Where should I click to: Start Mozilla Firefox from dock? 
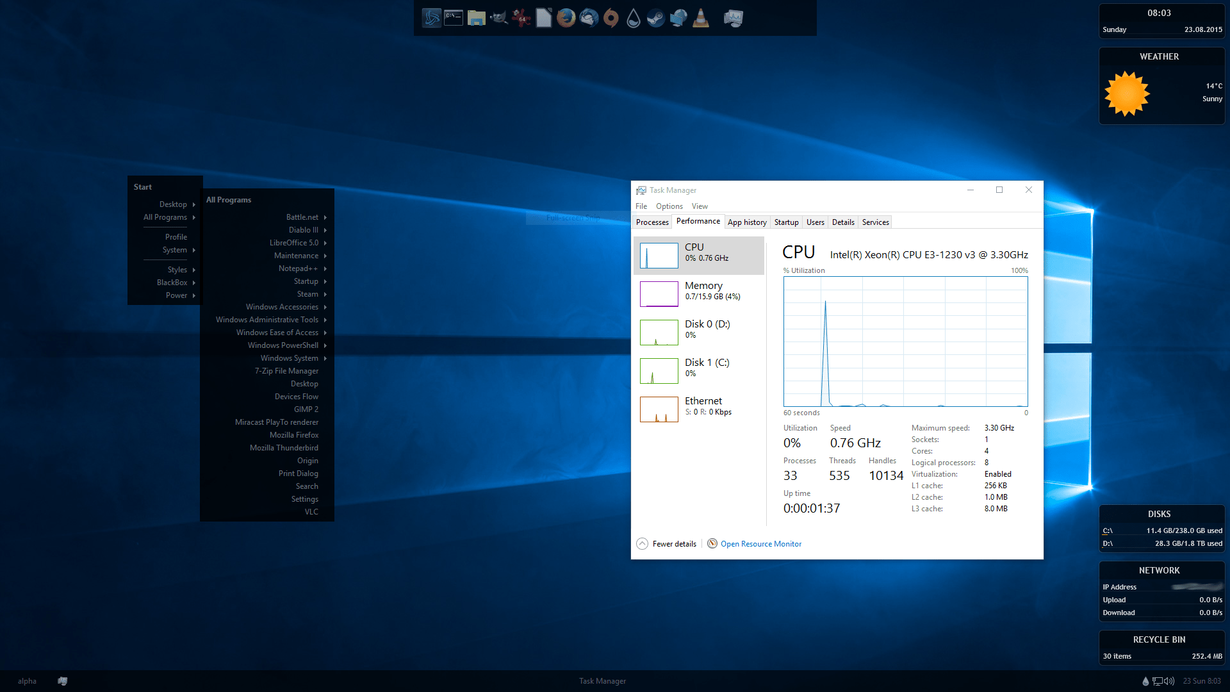[x=566, y=18]
